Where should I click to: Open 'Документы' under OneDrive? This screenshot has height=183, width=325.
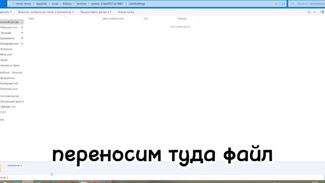pos(7,78)
